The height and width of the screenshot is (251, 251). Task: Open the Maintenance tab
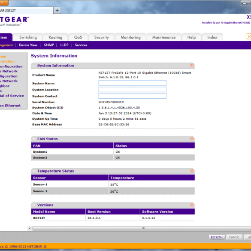[x=164, y=37]
